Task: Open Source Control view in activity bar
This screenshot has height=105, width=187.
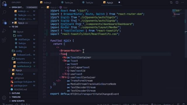Action: click(4, 22)
